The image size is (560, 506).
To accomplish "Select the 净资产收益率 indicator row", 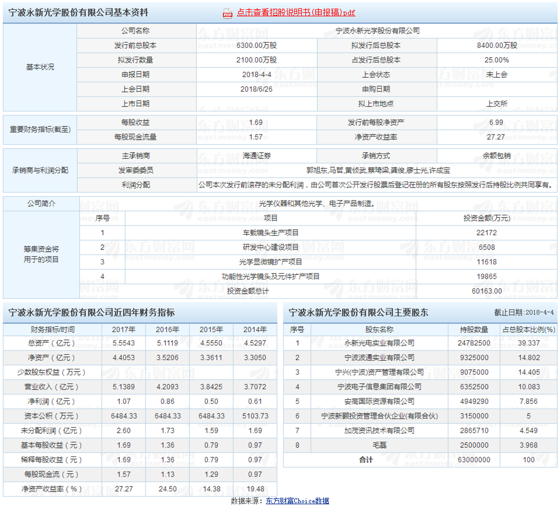I will pyautogui.click(x=53, y=489).
